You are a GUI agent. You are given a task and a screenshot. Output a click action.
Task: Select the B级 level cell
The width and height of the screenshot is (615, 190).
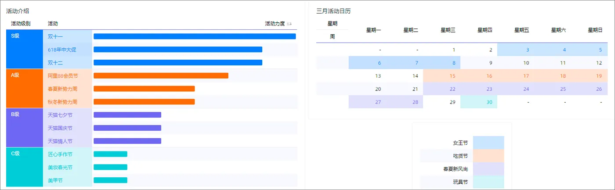(25, 128)
